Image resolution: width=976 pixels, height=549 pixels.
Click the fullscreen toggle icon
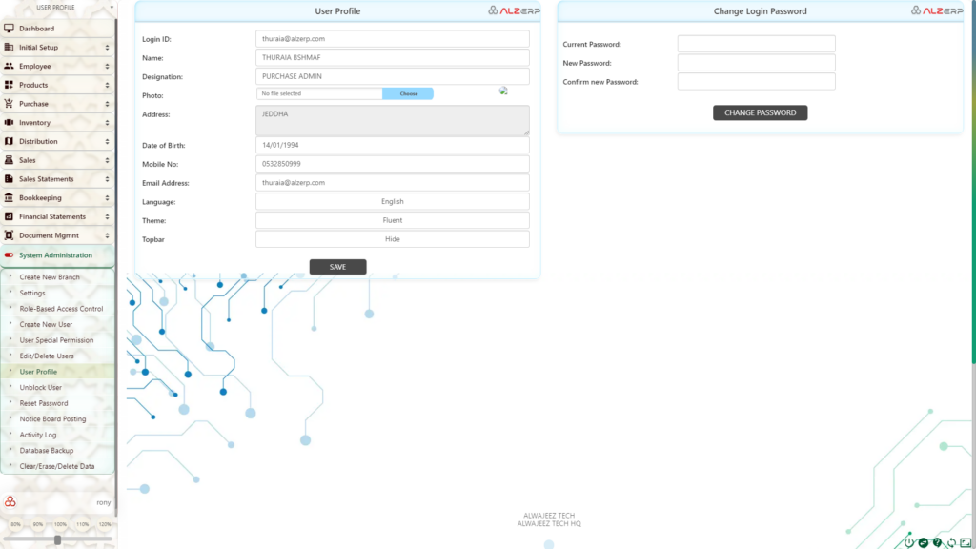click(966, 542)
